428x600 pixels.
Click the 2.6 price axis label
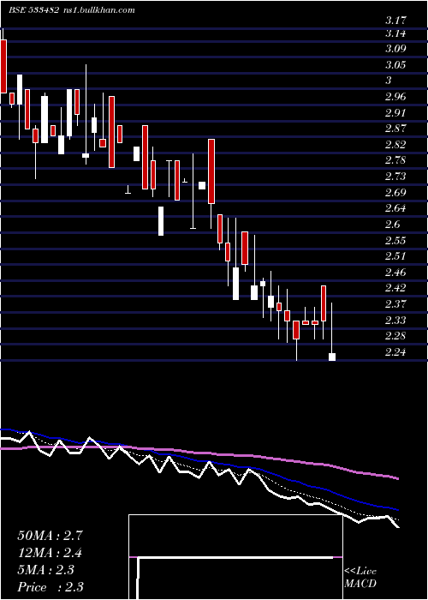[392, 225]
